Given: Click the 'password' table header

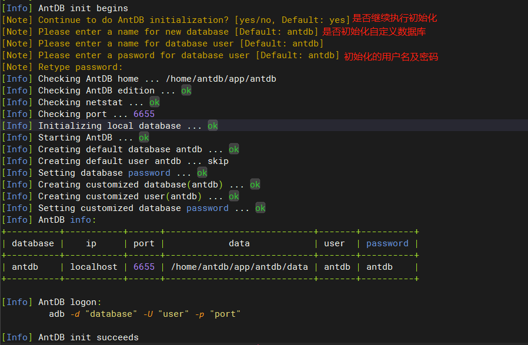Looking at the screenshot, I should point(387,243).
